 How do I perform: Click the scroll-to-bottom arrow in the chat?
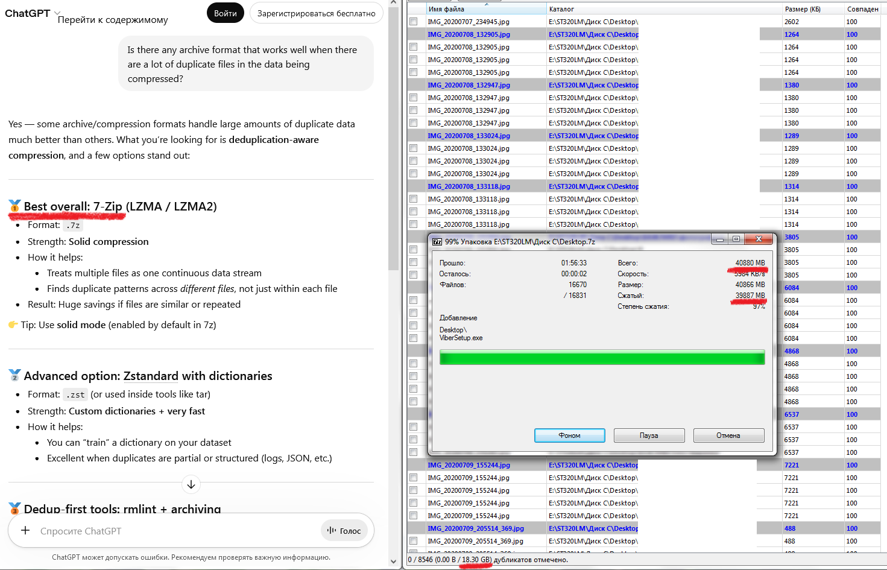(x=191, y=484)
